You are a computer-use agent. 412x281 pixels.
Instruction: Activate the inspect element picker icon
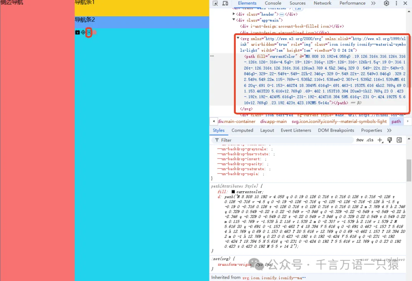pyautogui.click(x=215, y=3)
